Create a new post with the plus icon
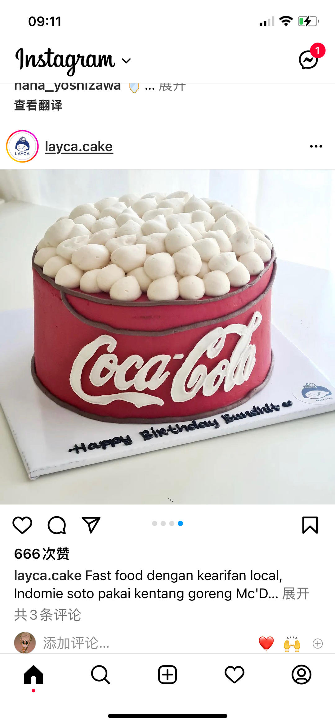 click(x=167, y=674)
